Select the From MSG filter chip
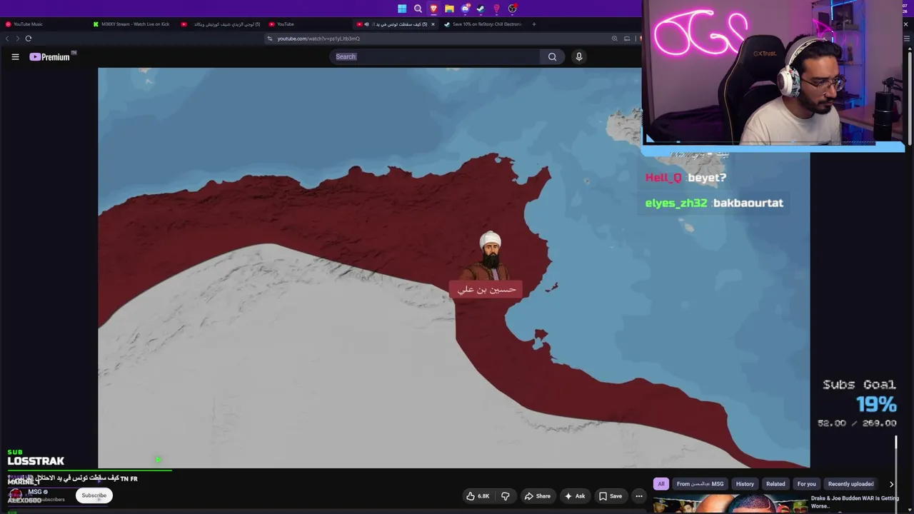 pyautogui.click(x=700, y=484)
